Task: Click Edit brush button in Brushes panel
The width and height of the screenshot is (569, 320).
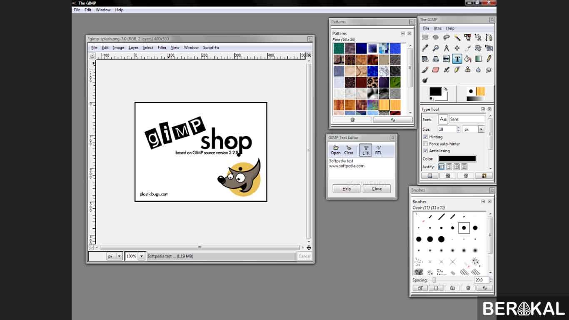Action: click(420, 288)
